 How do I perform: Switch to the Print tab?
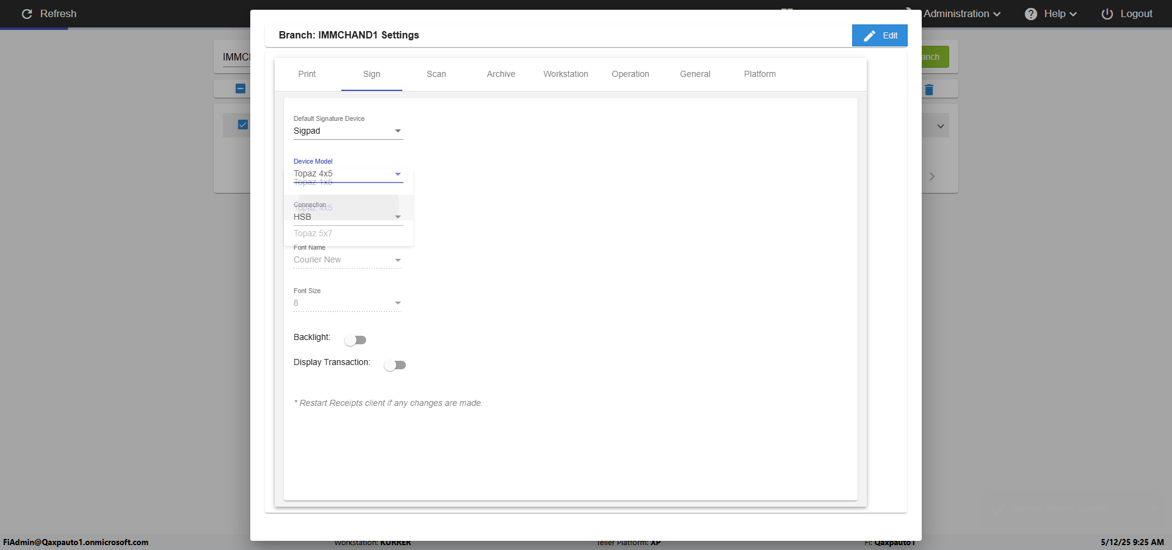[307, 74]
